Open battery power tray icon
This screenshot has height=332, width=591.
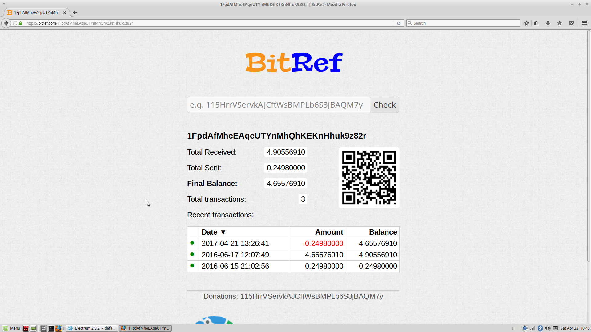[x=556, y=328]
